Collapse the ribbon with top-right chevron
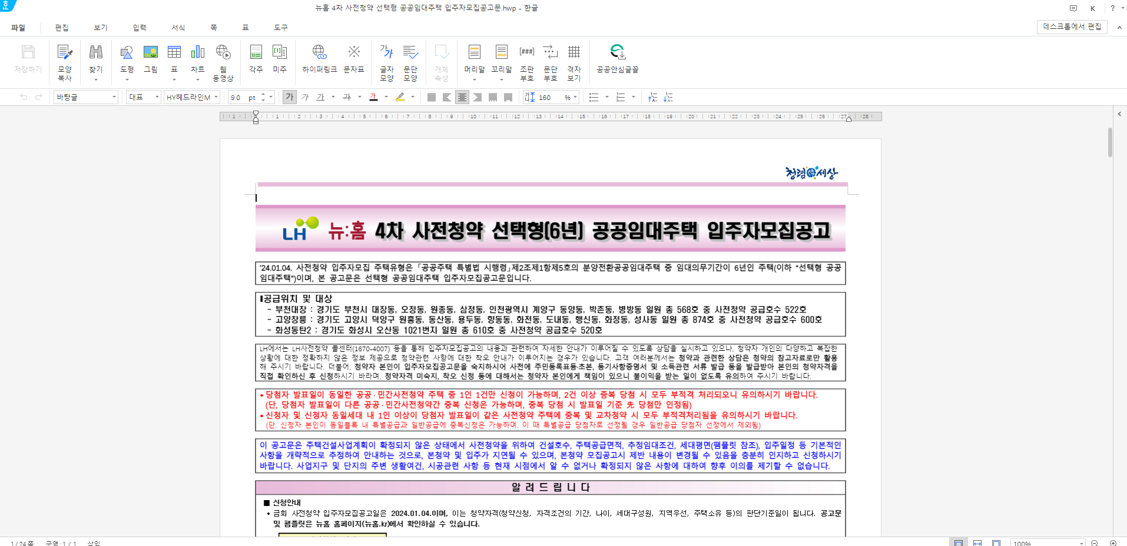This screenshot has width=1127, height=546. click(x=1119, y=27)
